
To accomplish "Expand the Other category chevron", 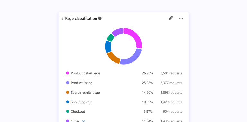I will pyautogui.click(x=84, y=121).
